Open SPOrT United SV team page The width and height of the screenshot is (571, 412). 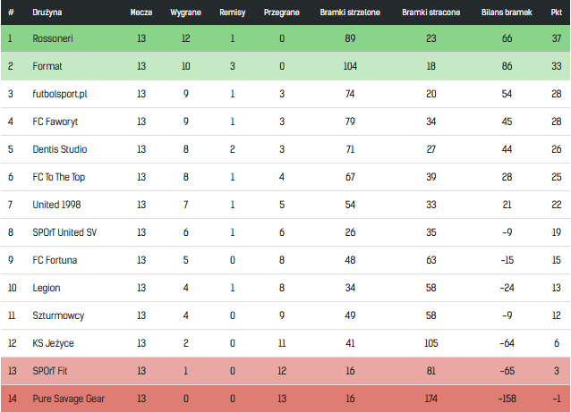coord(64,232)
